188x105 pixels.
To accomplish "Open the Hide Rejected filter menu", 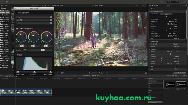I will point(35,5).
